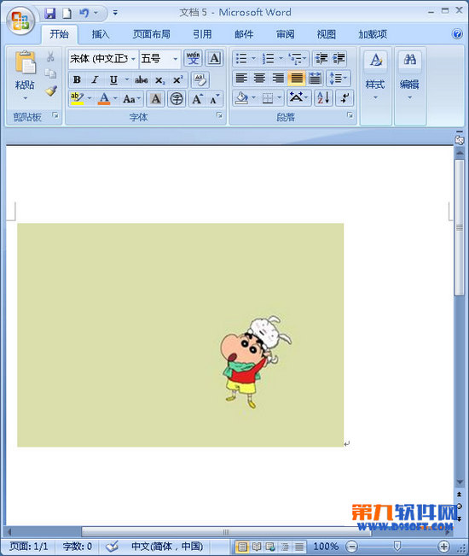Activate the Format Painter brush

(x=50, y=91)
